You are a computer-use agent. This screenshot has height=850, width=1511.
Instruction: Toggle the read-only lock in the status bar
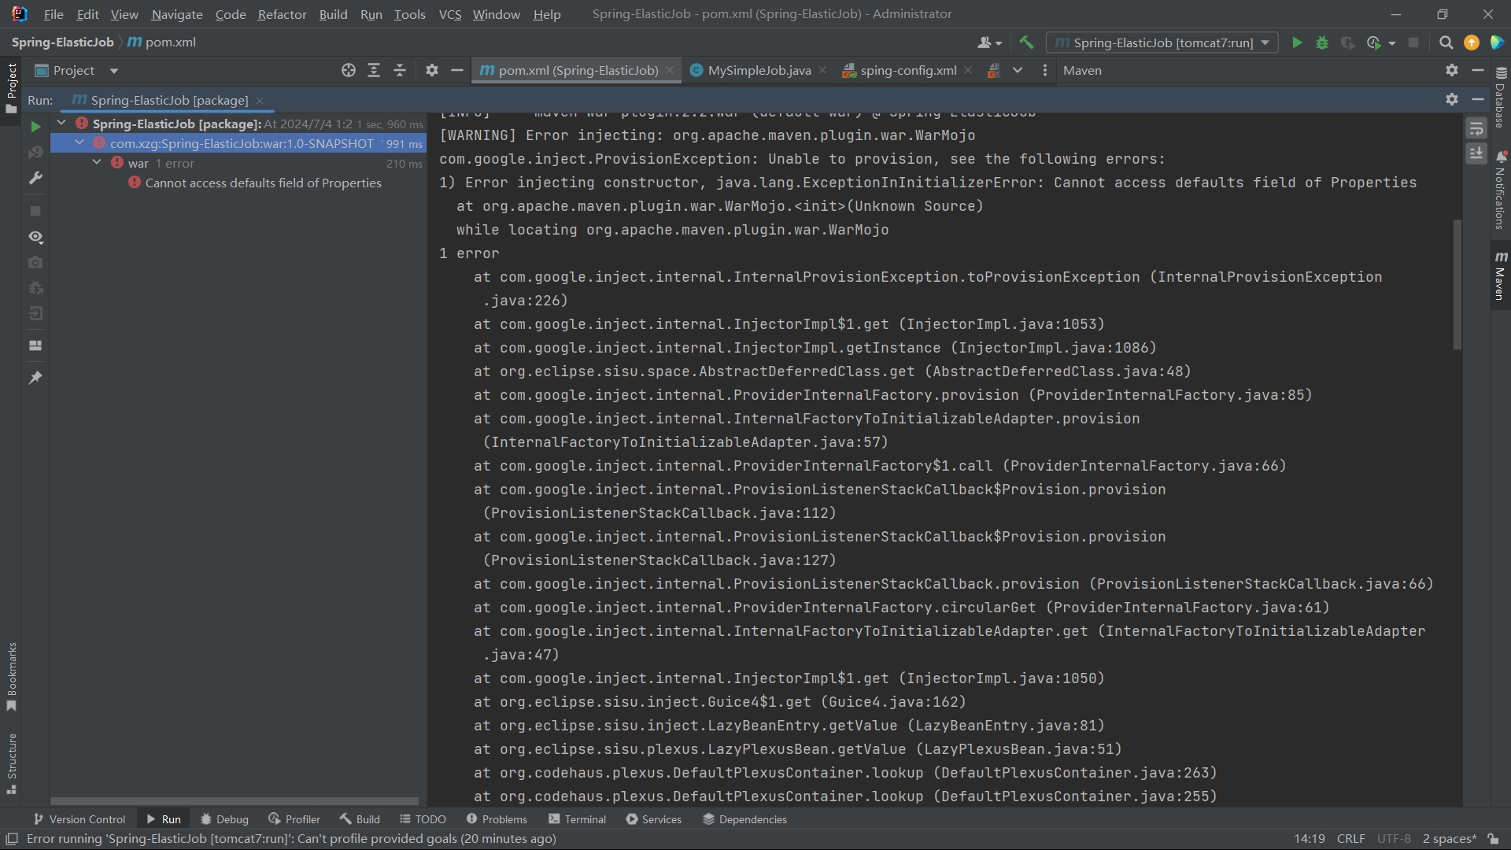coord(1493,839)
